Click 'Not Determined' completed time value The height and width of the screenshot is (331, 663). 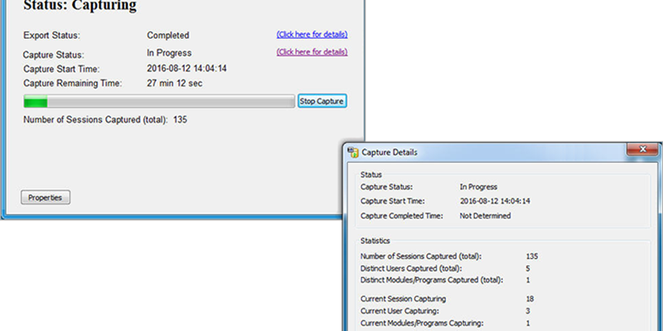pos(485,216)
